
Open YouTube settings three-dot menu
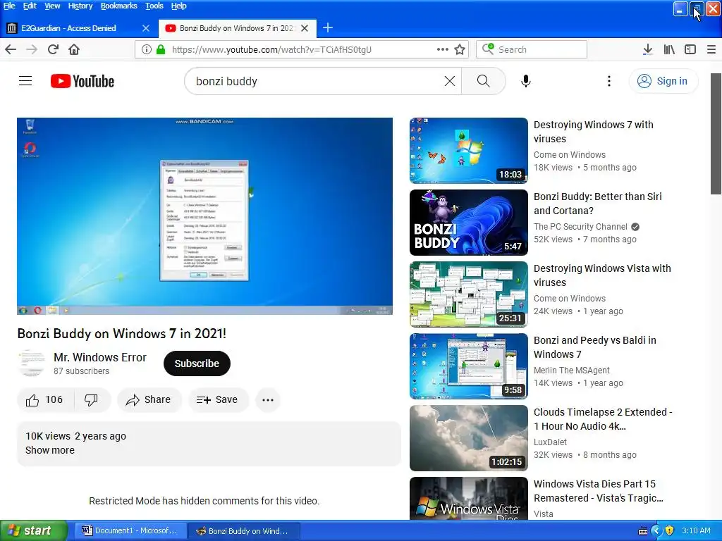(608, 82)
